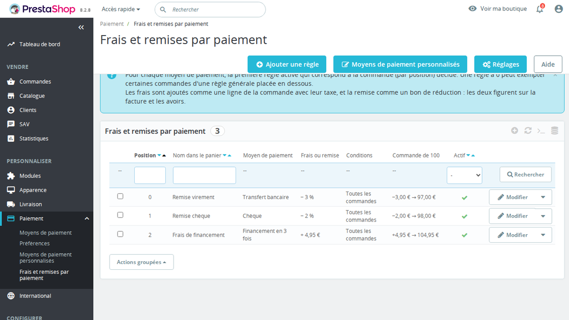Click the Rechercher filter button
Screen dimensions: 569x320
525,174
